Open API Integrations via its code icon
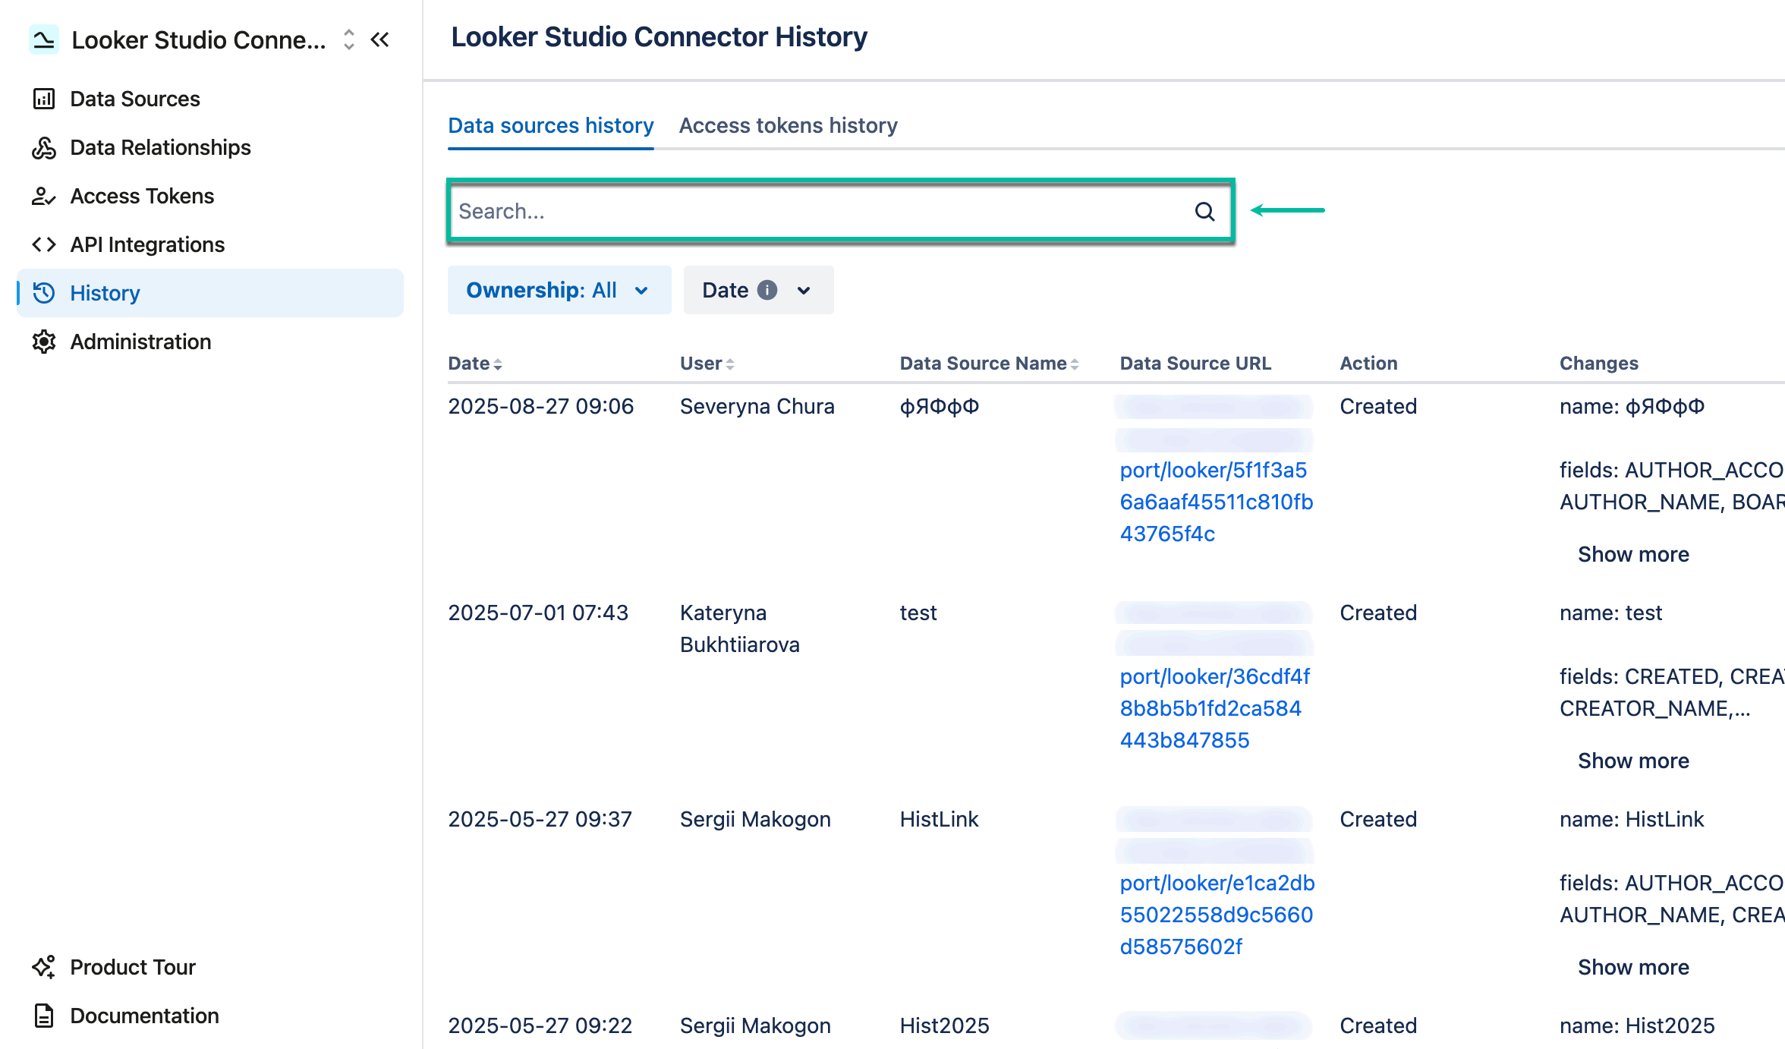Viewport: 1785px width, 1049px height. tap(44, 244)
